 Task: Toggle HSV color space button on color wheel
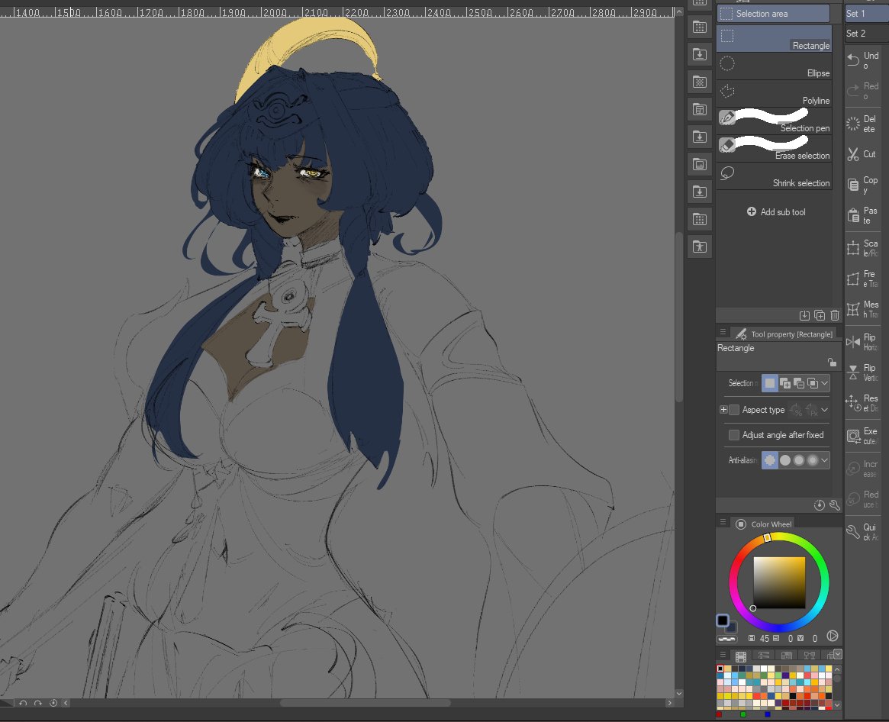tap(833, 637)
